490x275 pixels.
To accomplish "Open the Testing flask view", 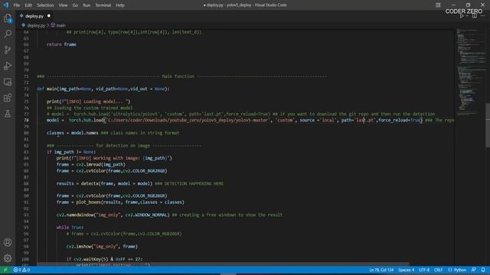I will coord(8,114).
